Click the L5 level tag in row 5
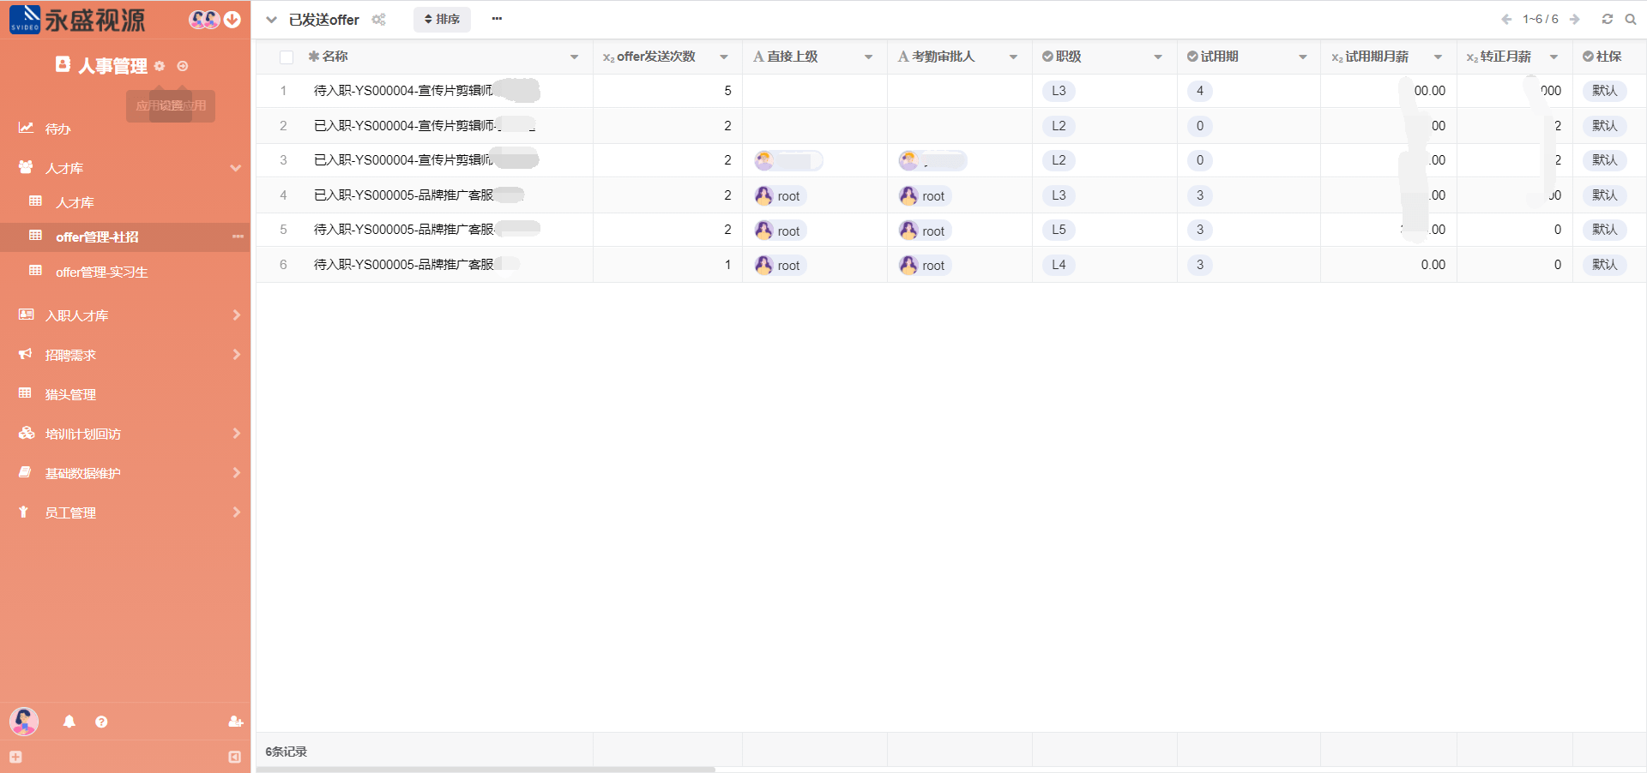The image size is (1647, 773). click(x=1059, y=230)
